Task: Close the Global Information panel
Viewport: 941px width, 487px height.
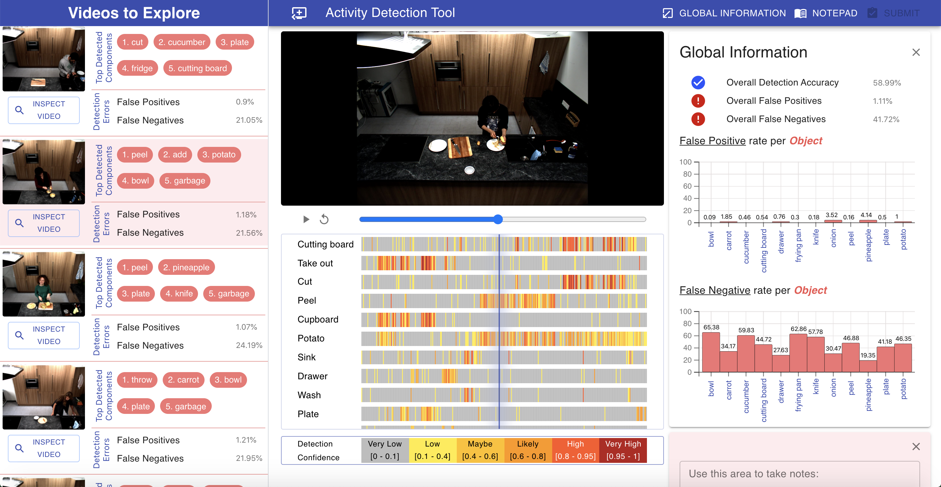Action: [916, 52]
